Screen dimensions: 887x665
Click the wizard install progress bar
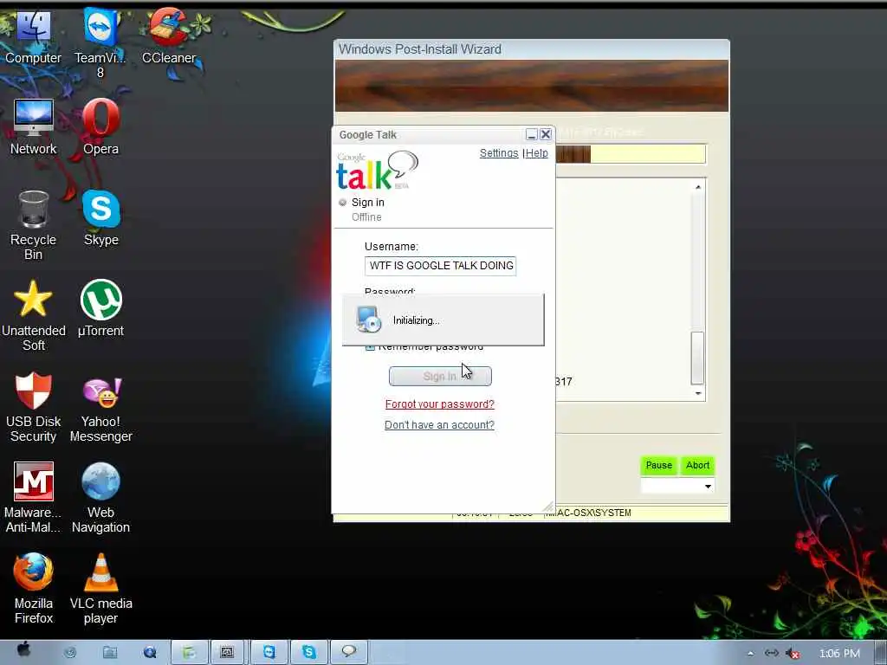coord(631,154)
